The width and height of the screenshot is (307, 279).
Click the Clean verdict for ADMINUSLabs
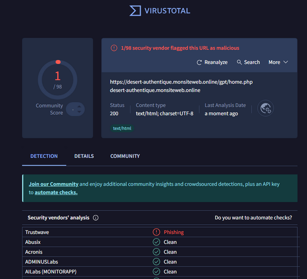pos(170,262)
